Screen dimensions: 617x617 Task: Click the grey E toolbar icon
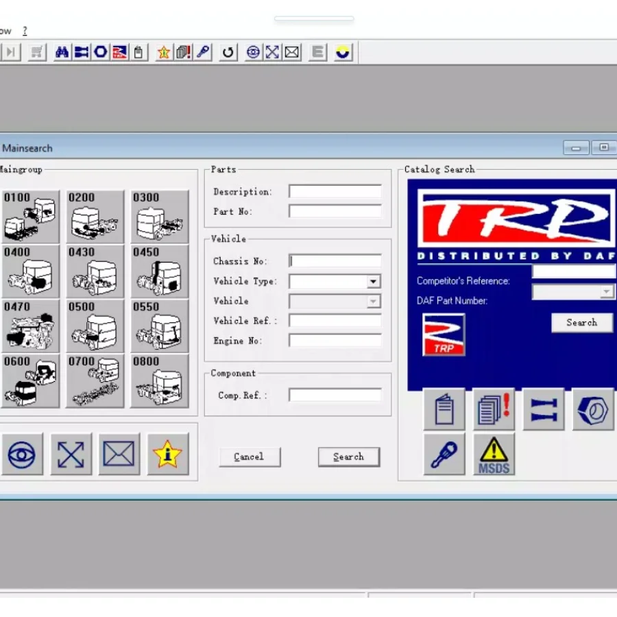tap(317, 52)
